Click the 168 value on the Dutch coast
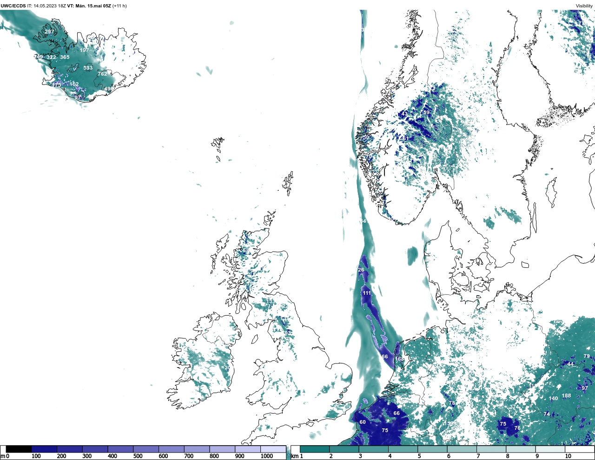This screenshot has height=460, width=595. point(399,359)
